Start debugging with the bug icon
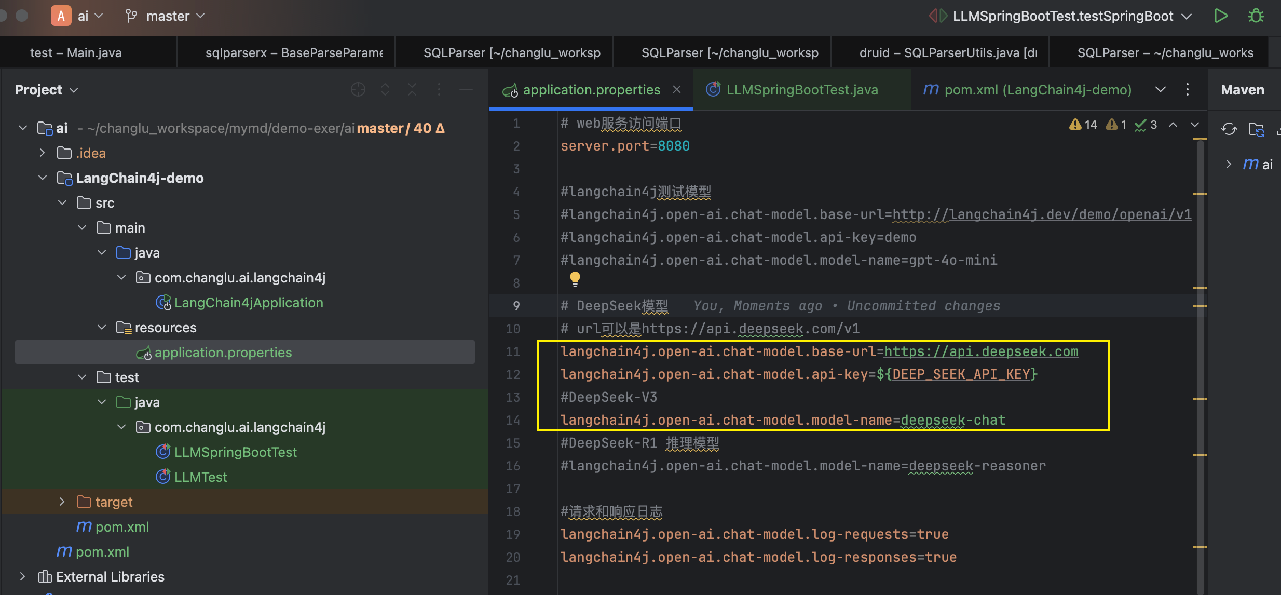 click(x=1256, y=16)
